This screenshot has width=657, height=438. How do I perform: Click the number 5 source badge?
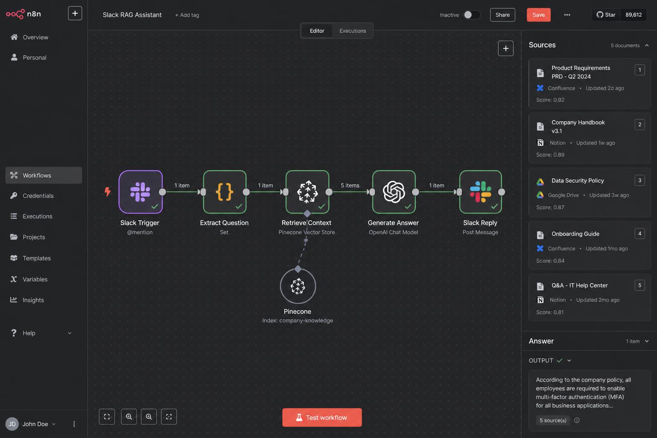tap(640, 285)
